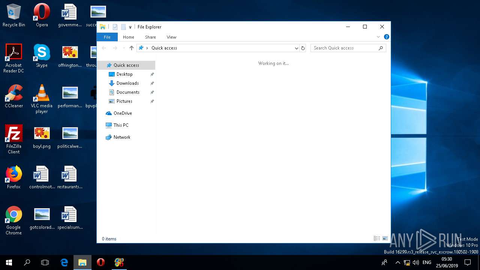Open taskbar Search
This screenshot has width=480, height=270.
pos(27,262)
